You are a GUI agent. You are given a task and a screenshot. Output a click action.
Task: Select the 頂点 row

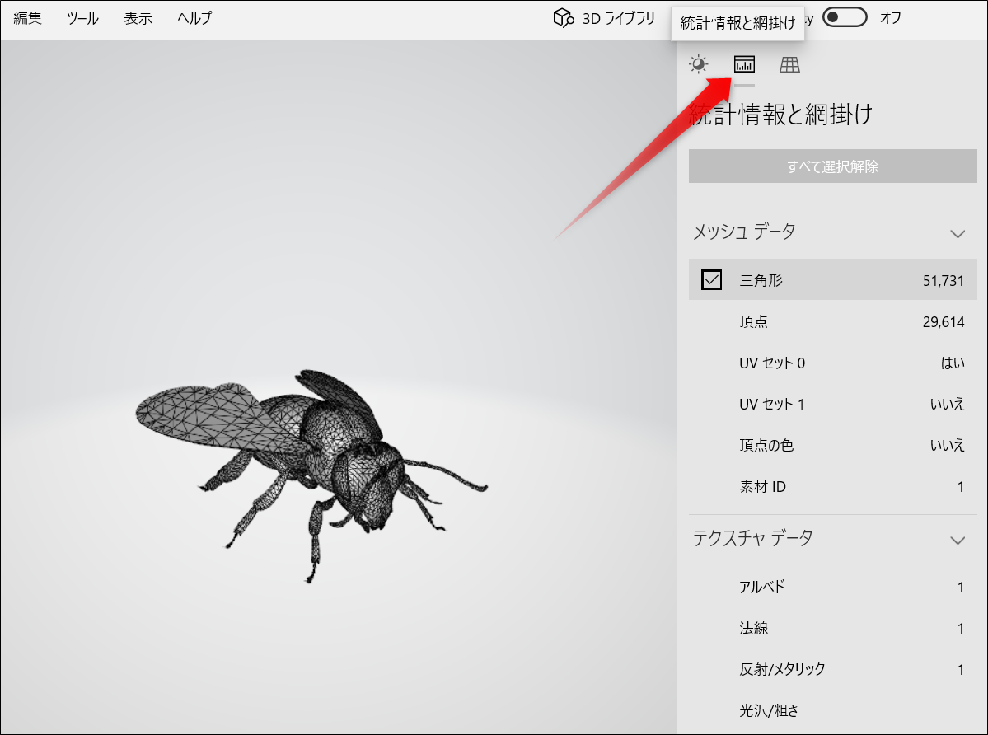(832, 321)
